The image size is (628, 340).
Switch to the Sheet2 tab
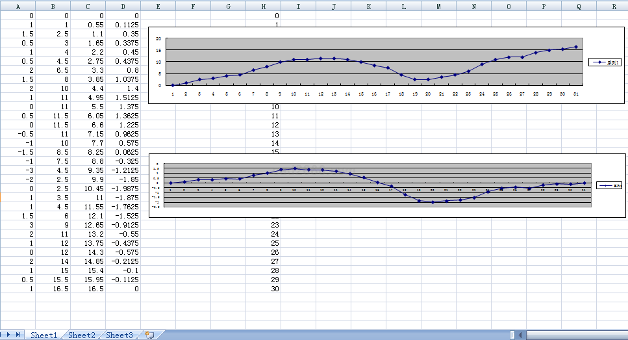(x=82, y=335)
